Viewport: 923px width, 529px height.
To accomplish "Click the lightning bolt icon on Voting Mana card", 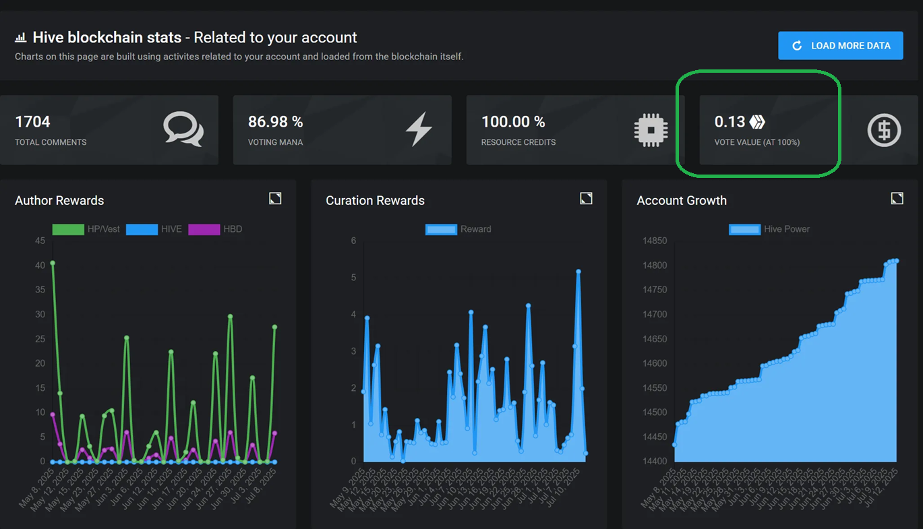I will pyautogui.click(x=419, y=129).
